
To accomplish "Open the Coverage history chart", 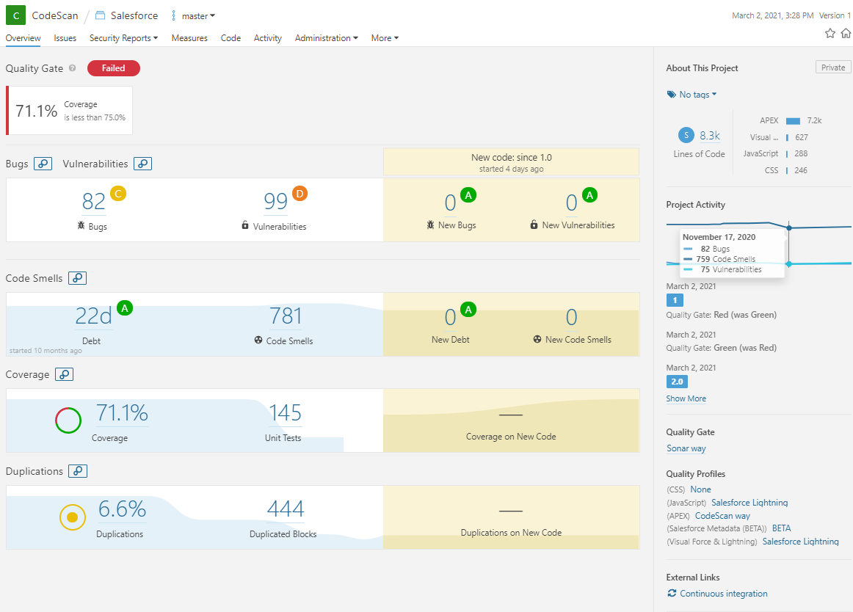I will 64,374.
